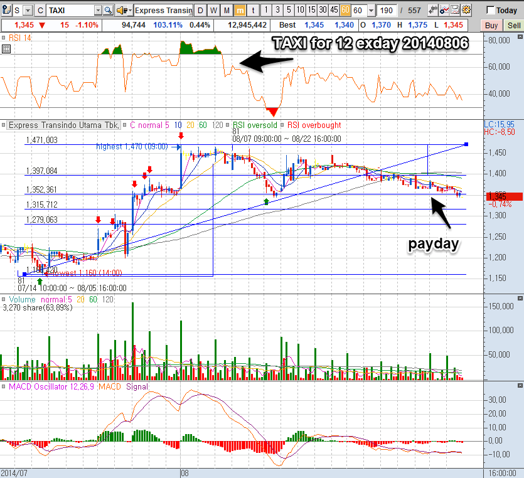Click the Best bid 1,345 value
The width and height of the screenshot is (524, 478).
coord(314,25)
